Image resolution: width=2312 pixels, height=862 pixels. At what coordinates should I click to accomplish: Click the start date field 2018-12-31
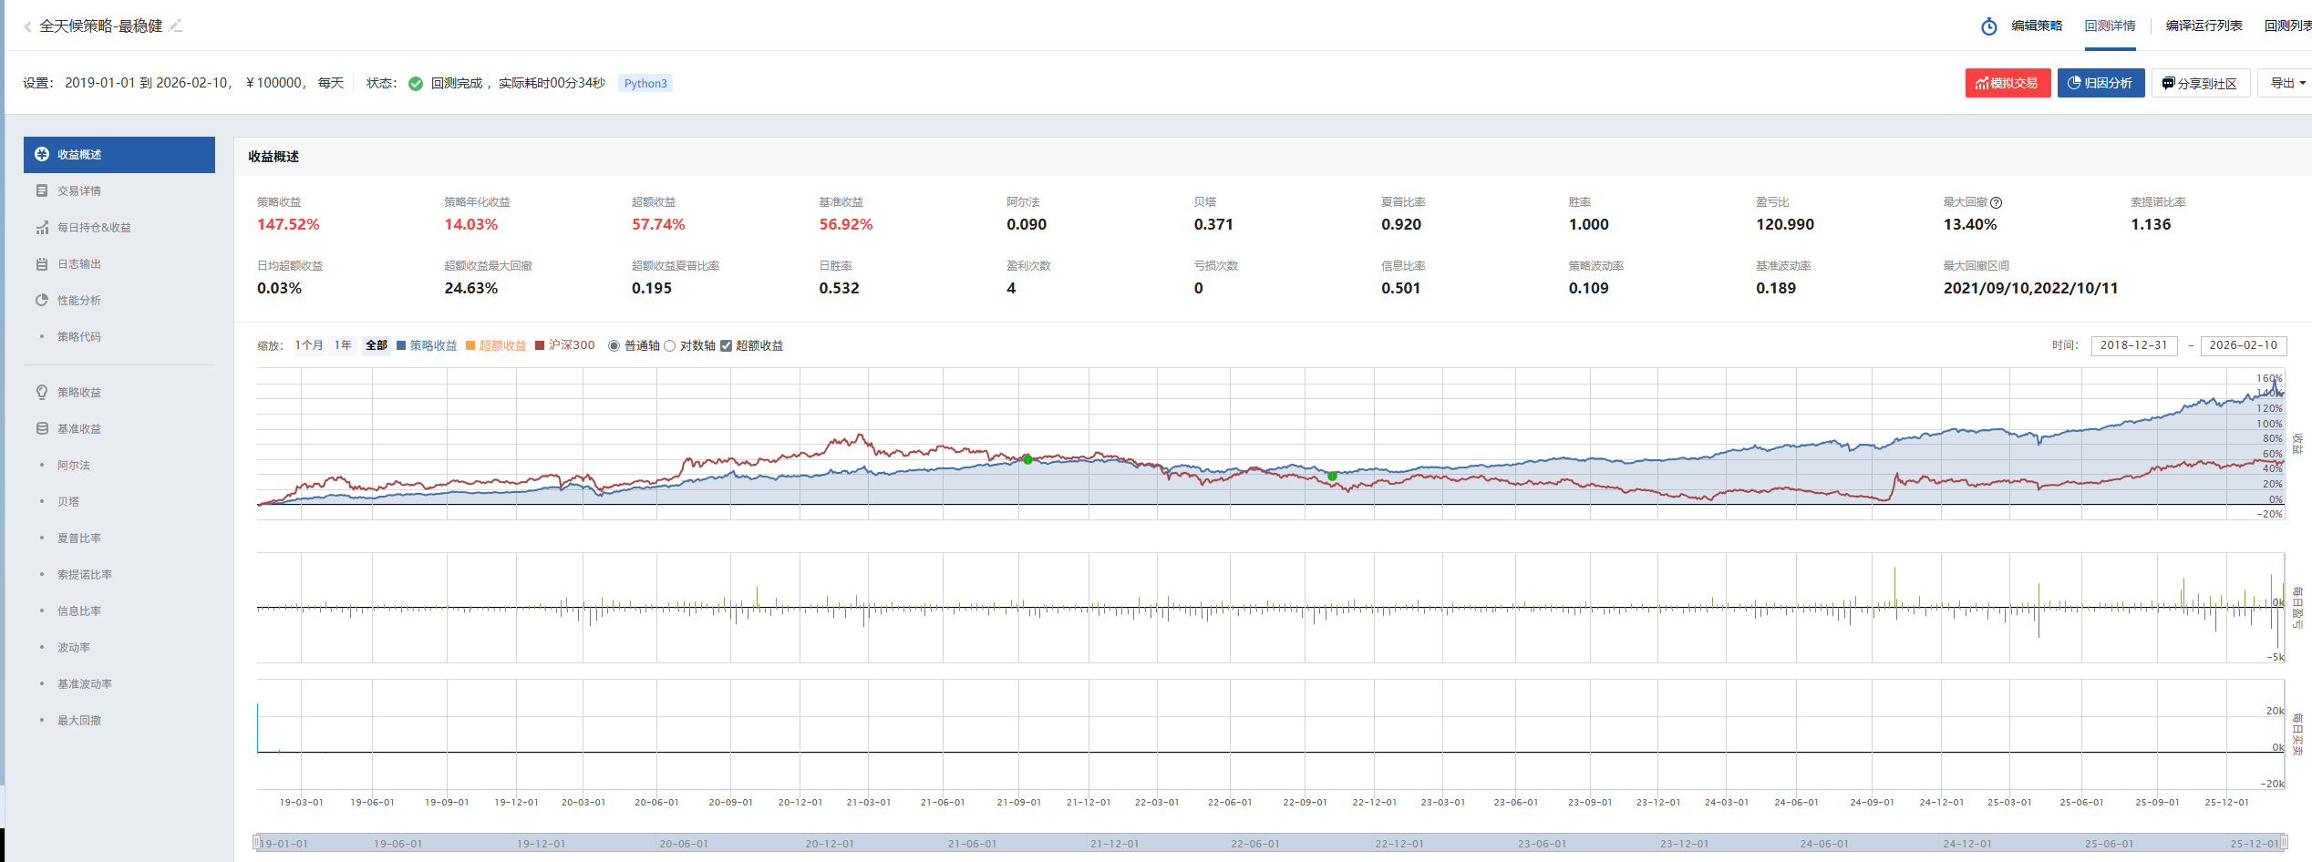coord(2133,345)
